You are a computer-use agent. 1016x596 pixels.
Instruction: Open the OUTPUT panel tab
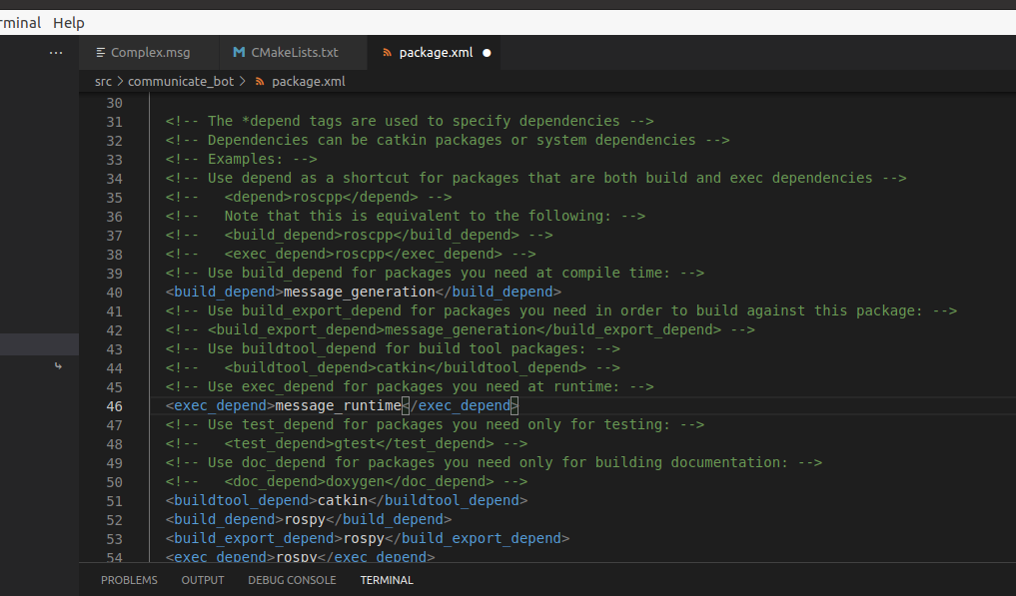(203, 580)
